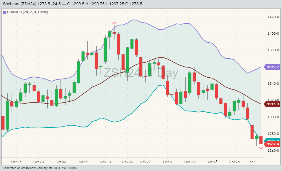
Task: Click the 1380-0 price axis label
Action: click(x=273, y=50)
